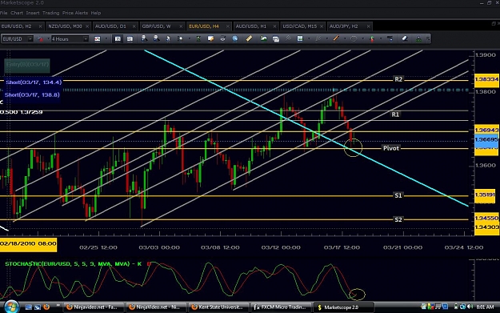This screenshot has width=500, height=313.
Task: Open the Price Alerts menu
Action: pyautogui.click(x=75, y=13)
